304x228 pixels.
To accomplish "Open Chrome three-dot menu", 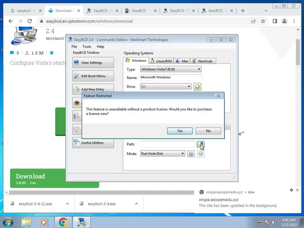I will point(294,21).
